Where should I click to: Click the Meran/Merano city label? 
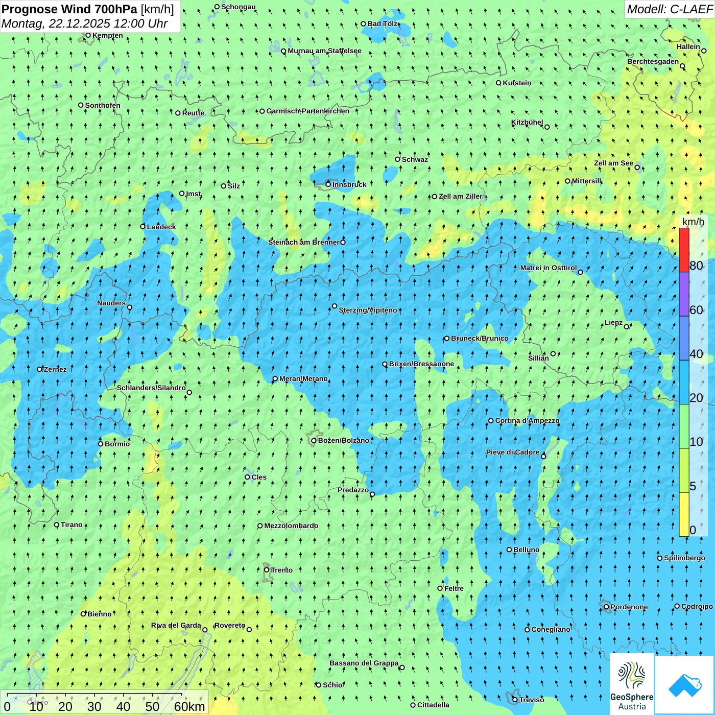pos(303,378)
